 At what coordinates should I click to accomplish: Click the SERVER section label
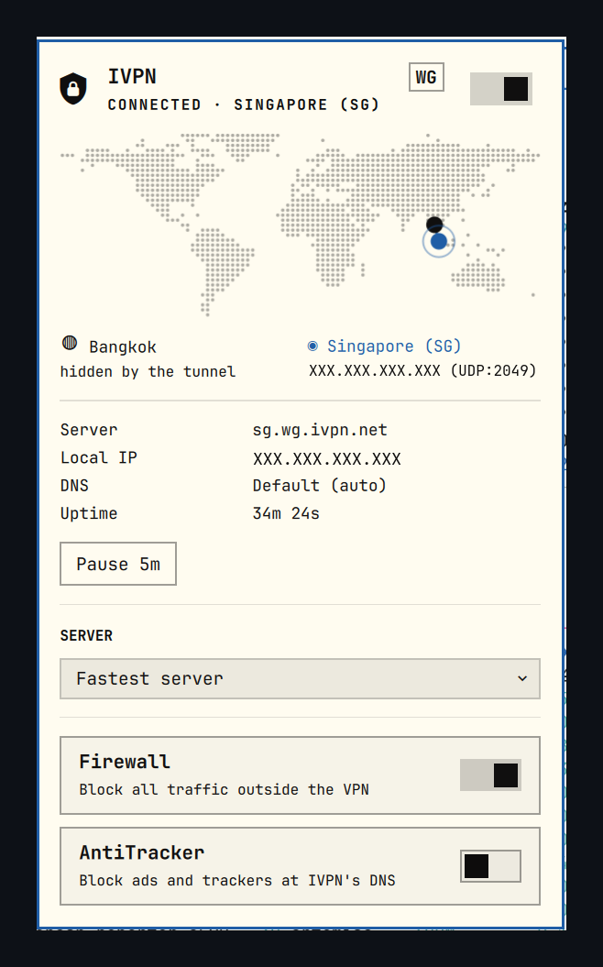(x=86, y=636)
